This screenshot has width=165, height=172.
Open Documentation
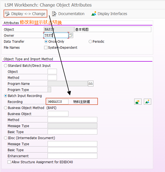(x=68, y=14)
